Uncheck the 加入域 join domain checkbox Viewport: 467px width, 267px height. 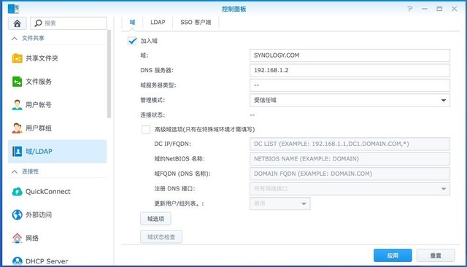point(132,41)
